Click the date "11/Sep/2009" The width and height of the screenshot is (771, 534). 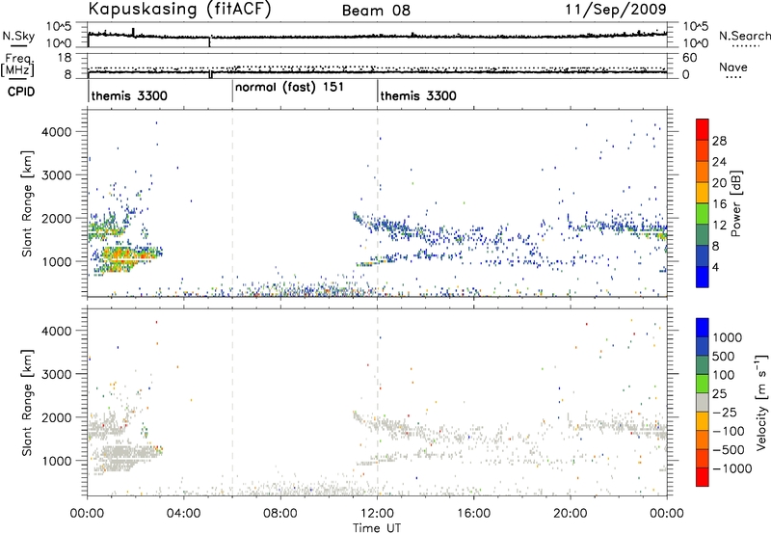pyautogui.click(x=616, y=9)
